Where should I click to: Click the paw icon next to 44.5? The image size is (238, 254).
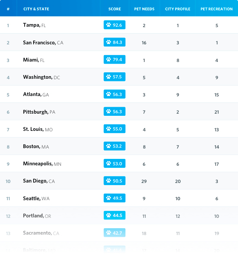(108, 215)
